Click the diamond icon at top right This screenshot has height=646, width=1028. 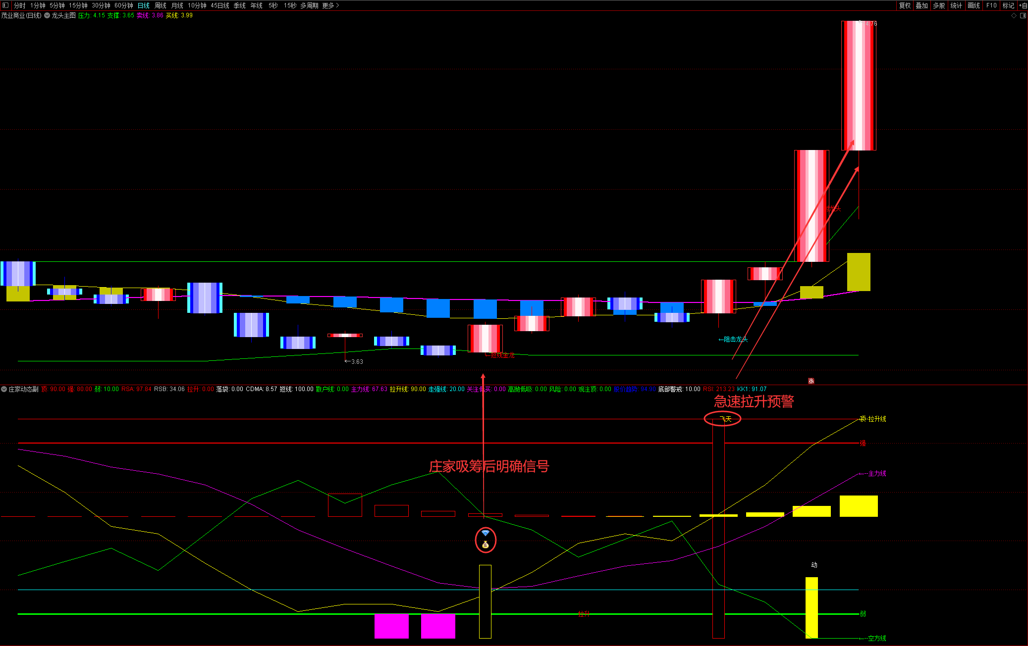click(x=1014, y=15)
